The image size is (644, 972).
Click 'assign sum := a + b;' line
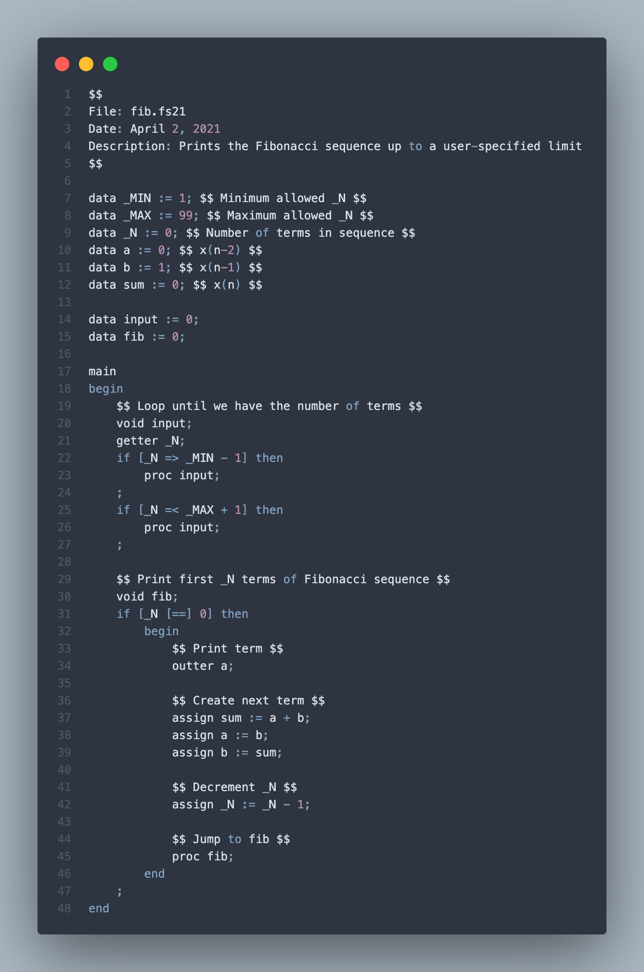241,718
